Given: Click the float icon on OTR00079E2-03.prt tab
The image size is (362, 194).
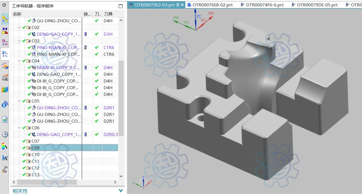Looking at the screenshot, I should tap(178, 5).
